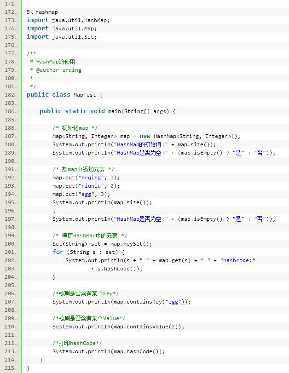Image resolution: width=289 pixels, height=373 pixels.
Task: Click map.put("erqing", 1); line
Action: (x=86, y=178)
